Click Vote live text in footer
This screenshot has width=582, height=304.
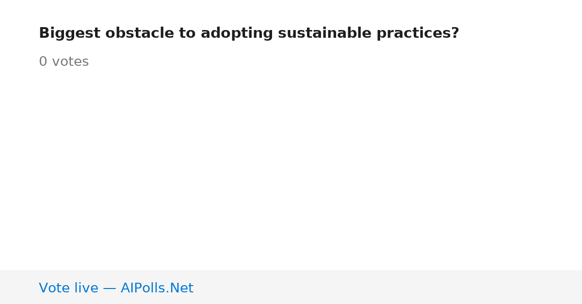pos(68,288)
